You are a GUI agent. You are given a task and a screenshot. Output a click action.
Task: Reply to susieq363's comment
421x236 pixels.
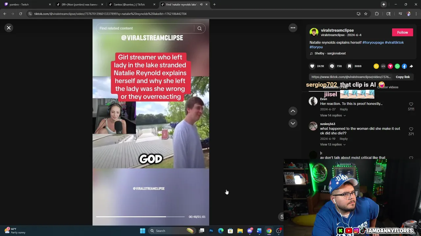[344, 139]
